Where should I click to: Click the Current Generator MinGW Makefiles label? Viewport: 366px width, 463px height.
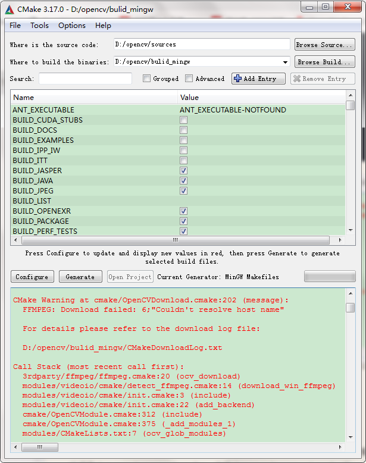pyautogui.click(x=218, y=277)
